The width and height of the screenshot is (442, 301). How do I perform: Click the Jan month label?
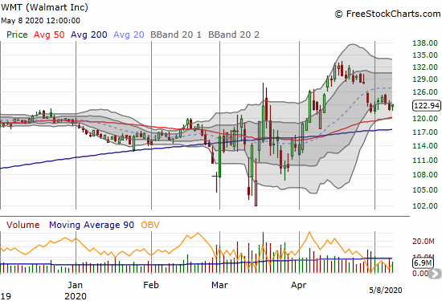coord(75,285)
